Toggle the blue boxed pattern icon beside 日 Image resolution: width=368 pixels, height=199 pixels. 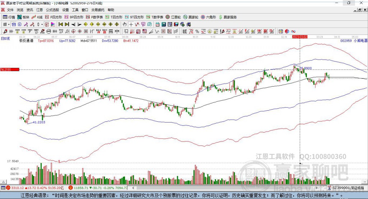pos(14,24)
